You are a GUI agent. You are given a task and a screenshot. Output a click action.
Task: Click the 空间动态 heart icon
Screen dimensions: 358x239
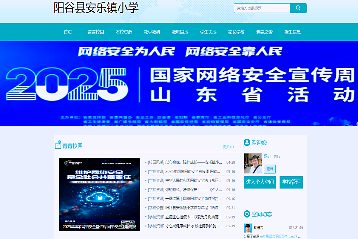247,214
